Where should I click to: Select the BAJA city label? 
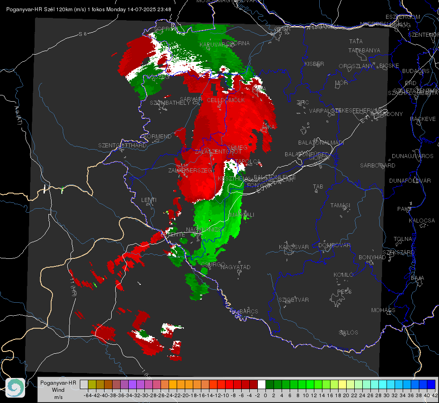[x=417, y=278]
